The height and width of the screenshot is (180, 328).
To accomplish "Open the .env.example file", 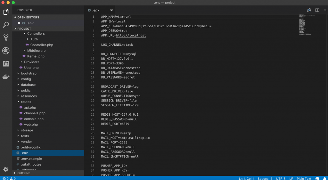I will [31, 159].
